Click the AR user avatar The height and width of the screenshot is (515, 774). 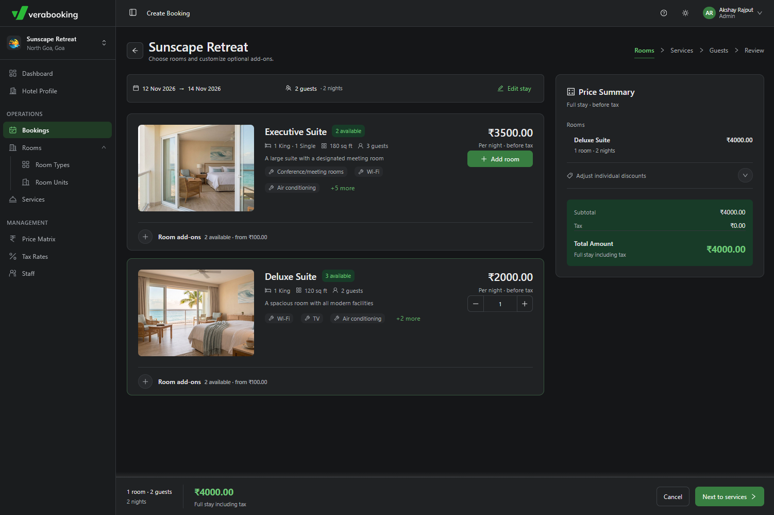tap(710, 13)
